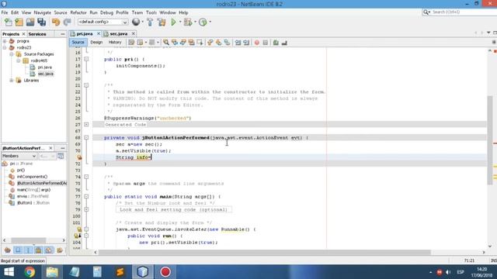This screenshot has width=497, height=279.
Task: Click the Navigator horizontal scrollbar thumb
Action: pos(29,240)
